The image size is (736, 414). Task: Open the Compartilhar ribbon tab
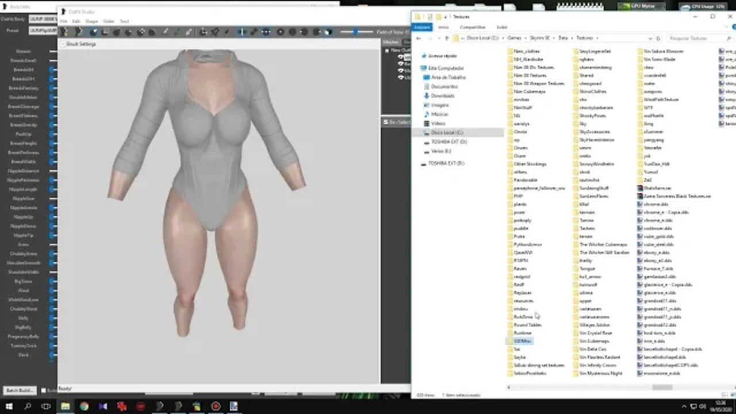[473, 27]
